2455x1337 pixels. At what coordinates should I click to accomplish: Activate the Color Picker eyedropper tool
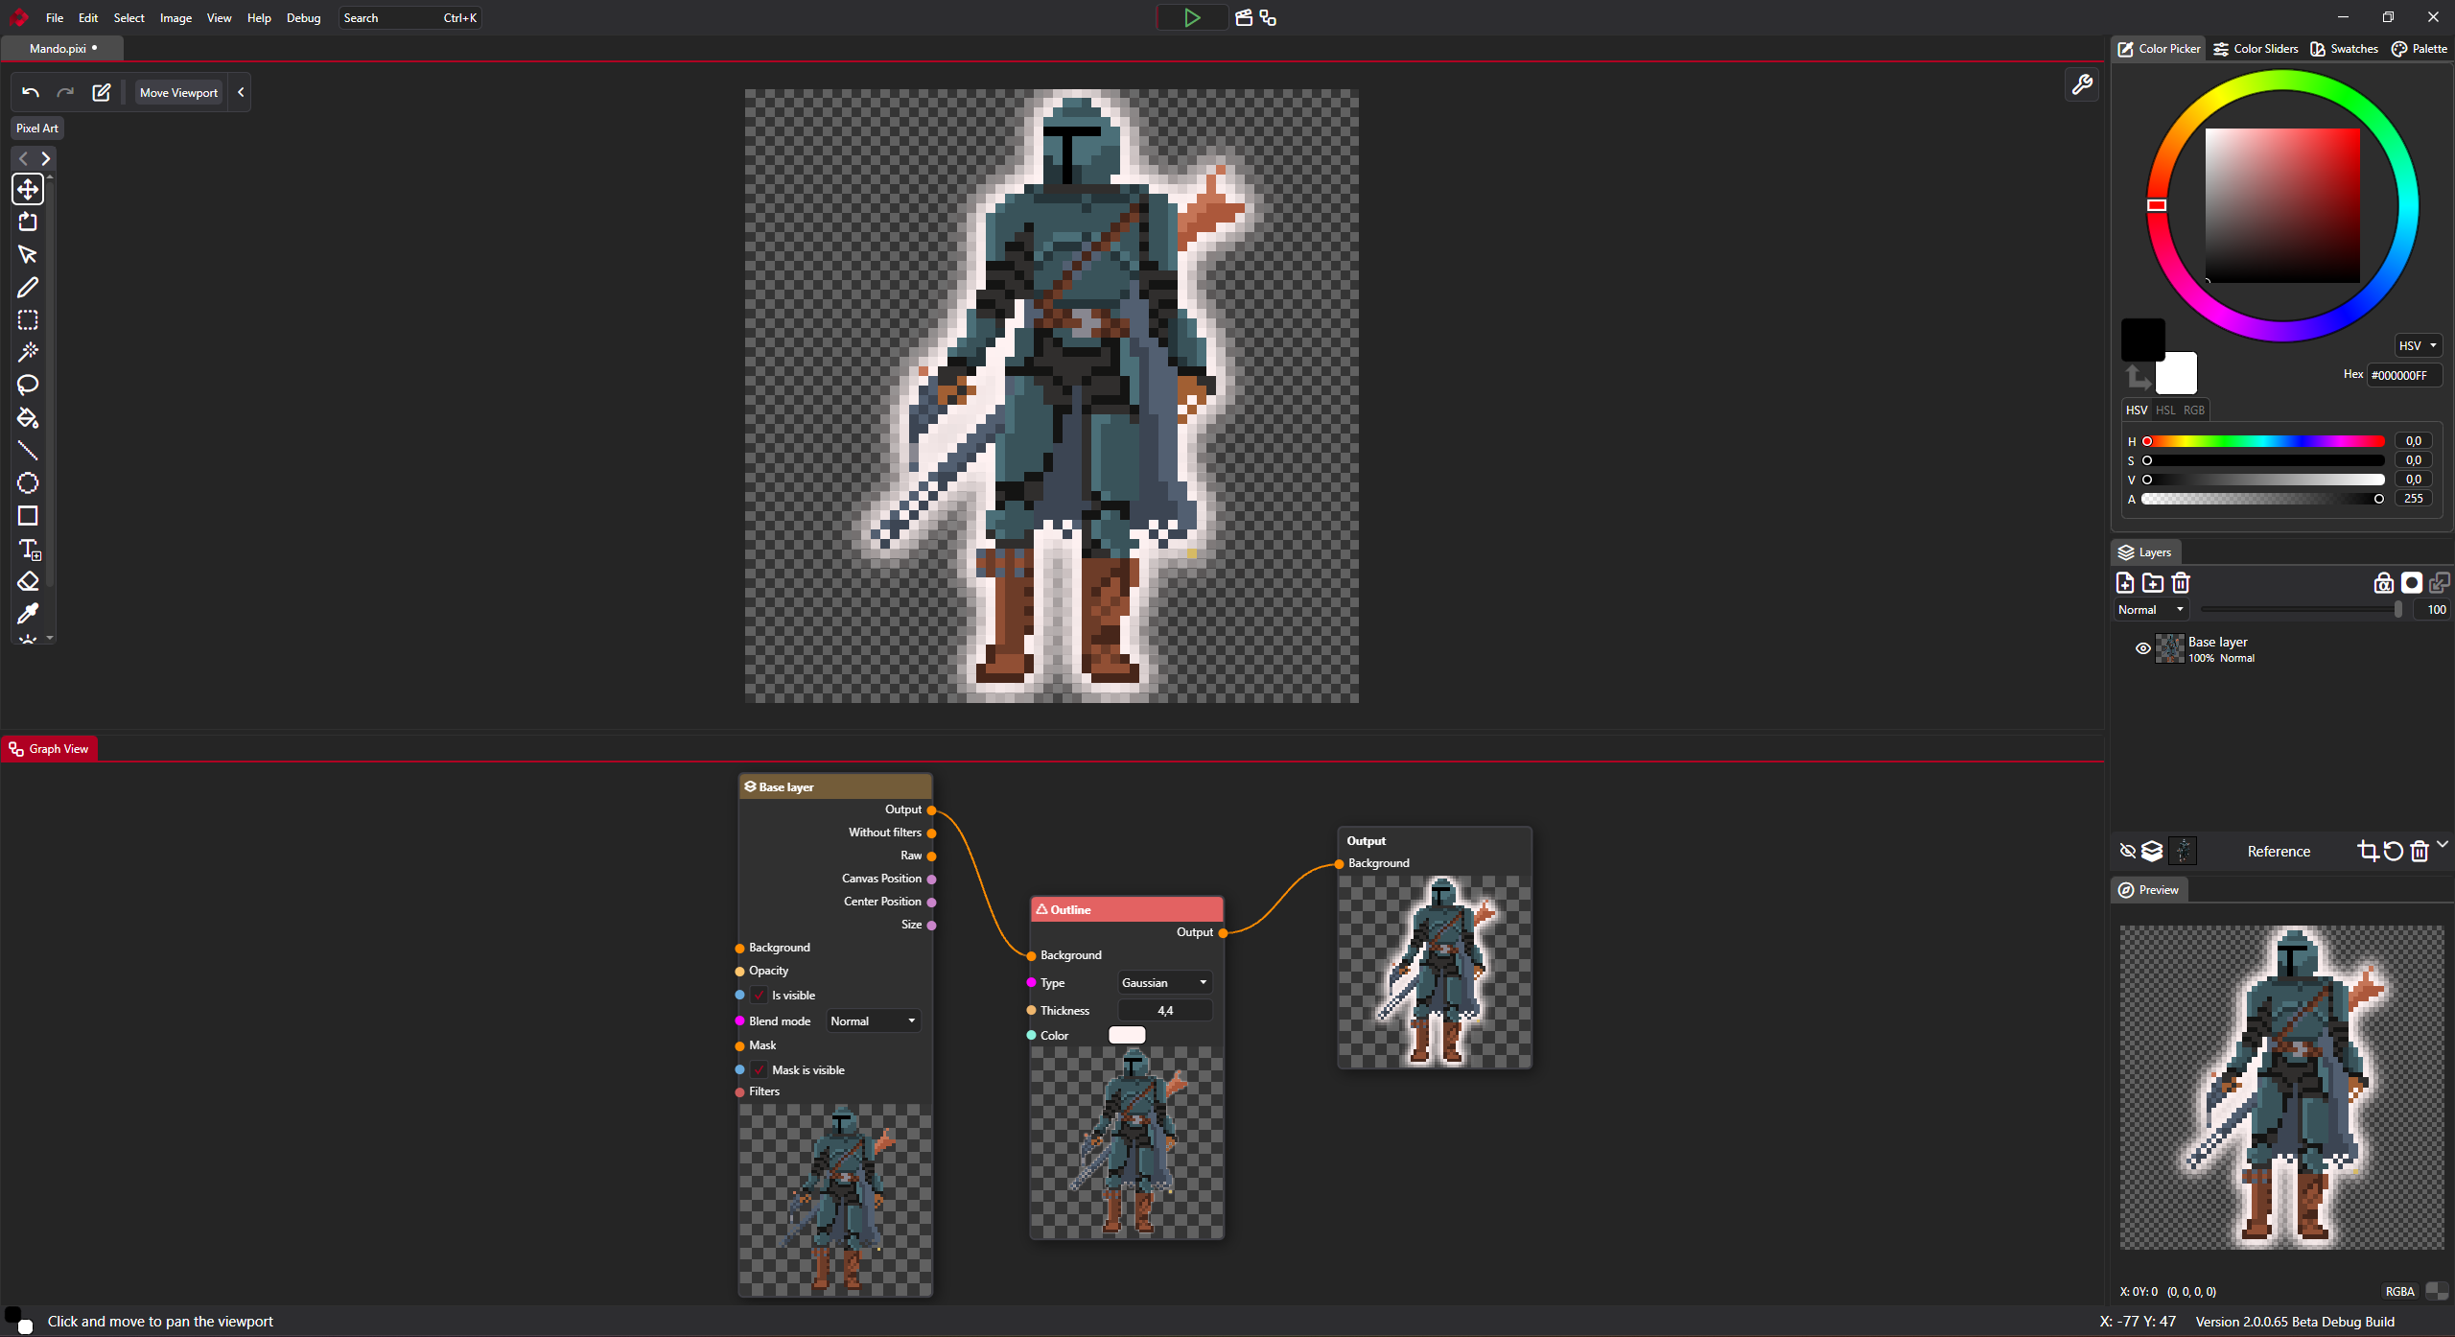pos(28,614)
